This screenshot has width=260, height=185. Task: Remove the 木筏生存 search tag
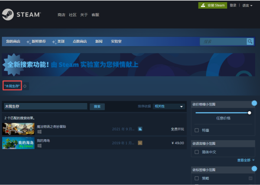point(25,86)
